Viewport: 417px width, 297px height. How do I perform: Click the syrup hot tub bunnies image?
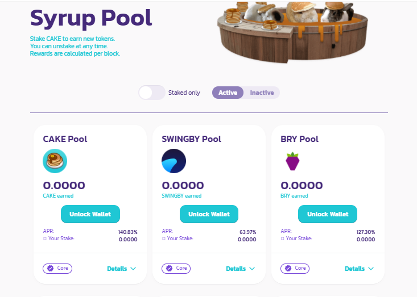point(292,32)
